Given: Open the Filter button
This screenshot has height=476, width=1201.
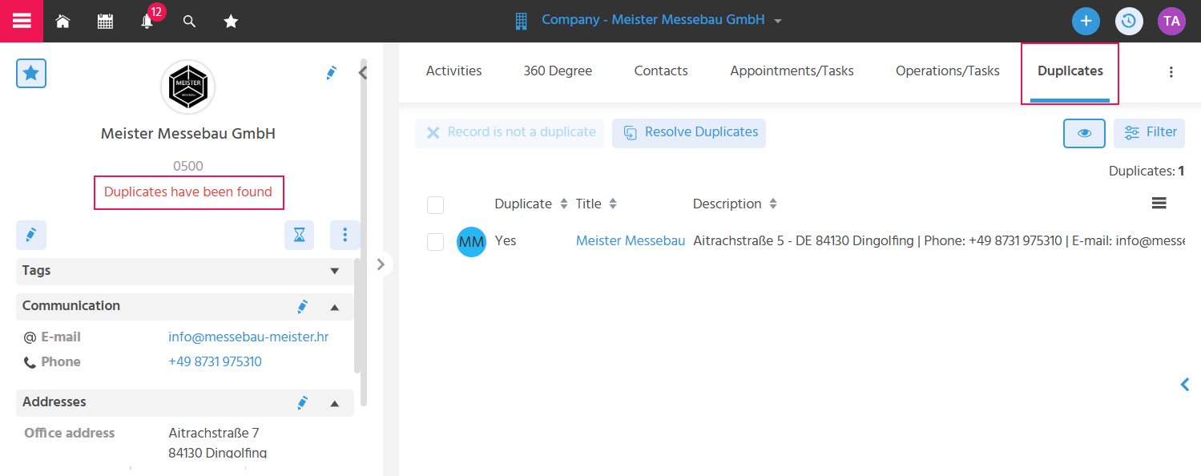Looking at the screenshot, I should coord(1149,133).
